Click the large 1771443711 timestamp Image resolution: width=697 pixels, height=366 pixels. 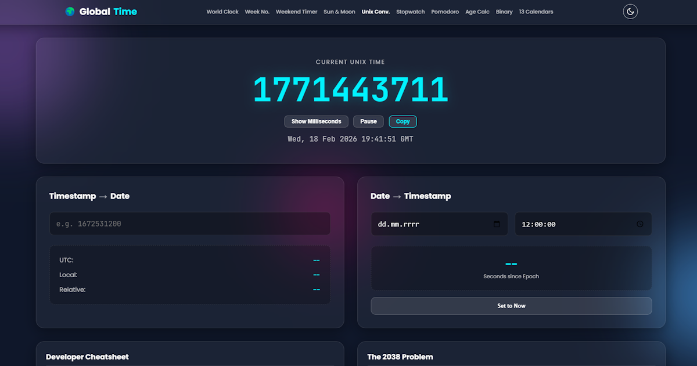[x=351, y=89]
